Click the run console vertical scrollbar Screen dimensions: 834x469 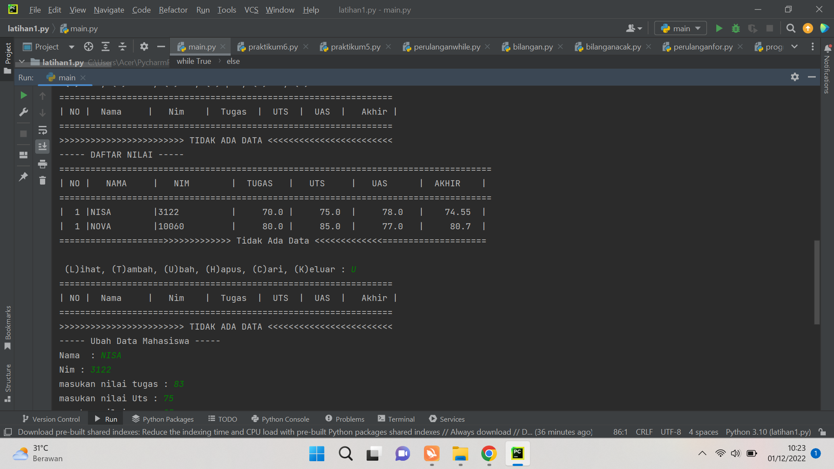[x=817, y=282]
